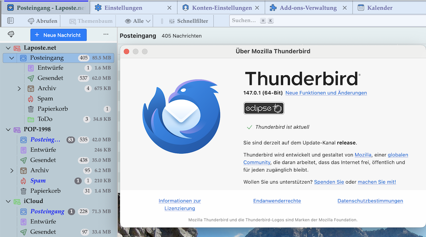The width and height of the screenshot is (426, 237).
Task: Click the Laposte.net Spam flame icon
Action: click(31, 99)
